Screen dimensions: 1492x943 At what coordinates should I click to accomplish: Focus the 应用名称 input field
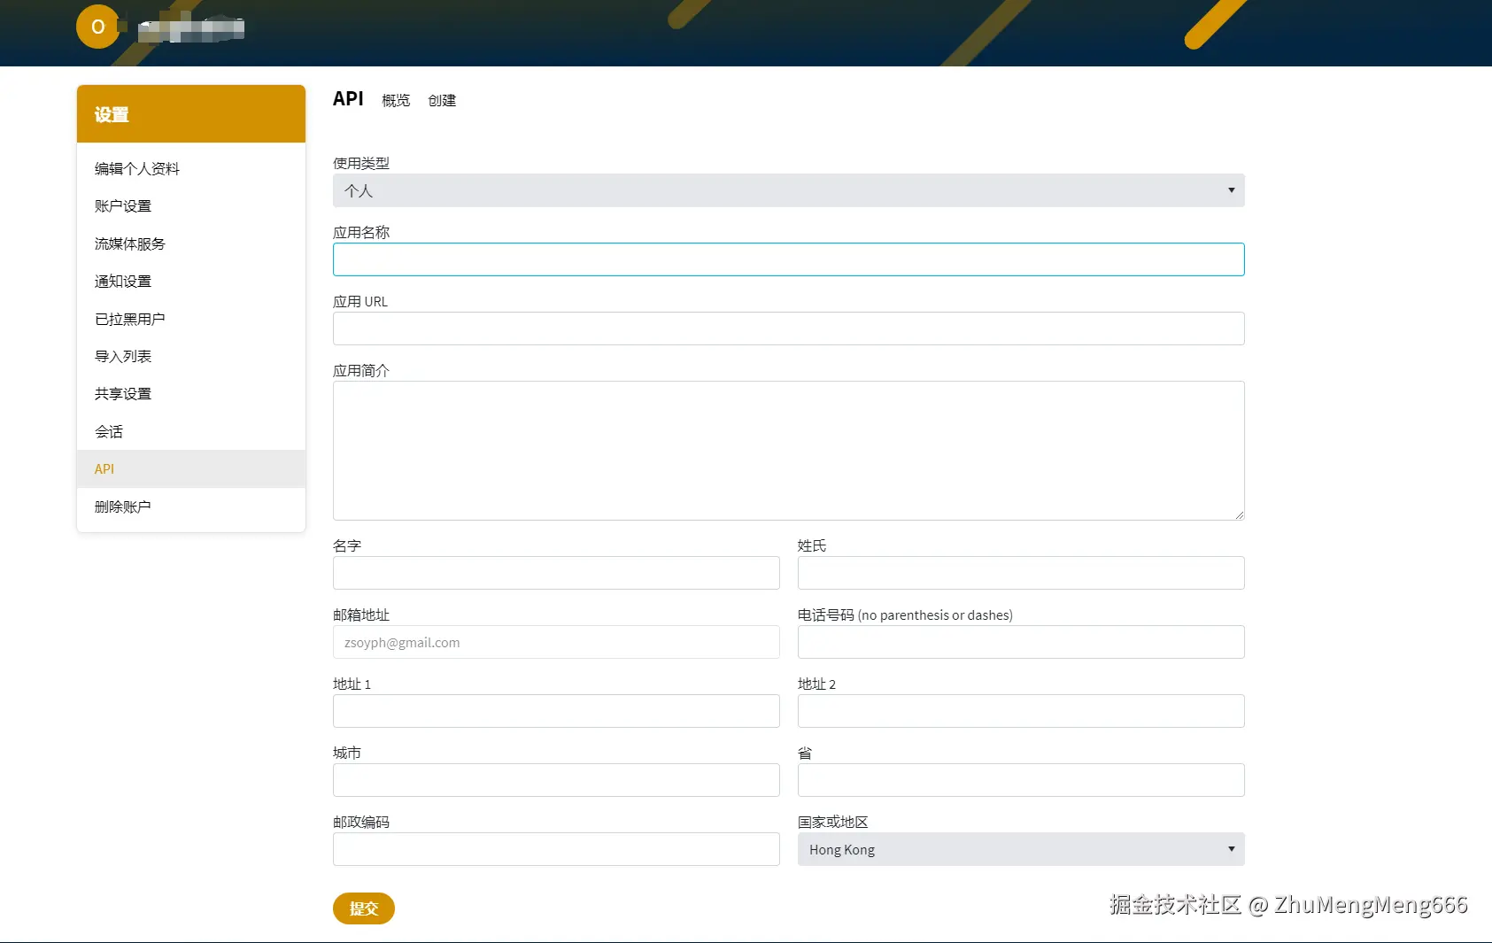(788, 259)
